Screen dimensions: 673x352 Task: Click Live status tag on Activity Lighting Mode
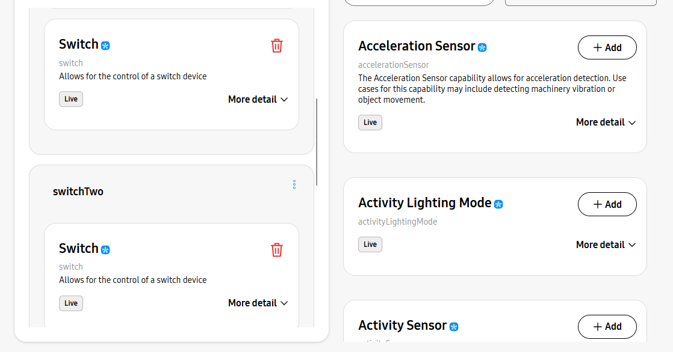(x=370, y=244)
